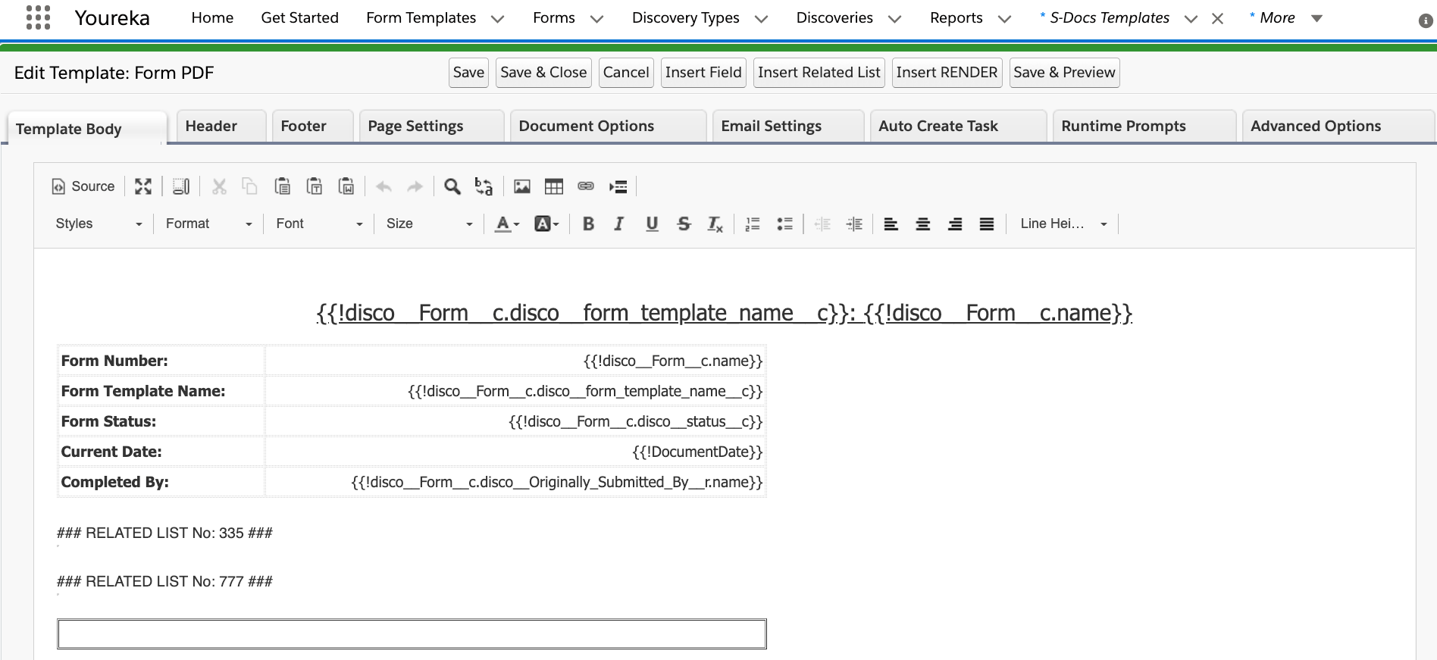
Task: Open Find with magnifier icon
Action: tap(452, 186)
